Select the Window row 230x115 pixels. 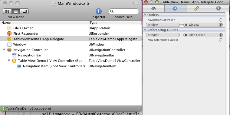pyautogui.click(x=71, y=44)
